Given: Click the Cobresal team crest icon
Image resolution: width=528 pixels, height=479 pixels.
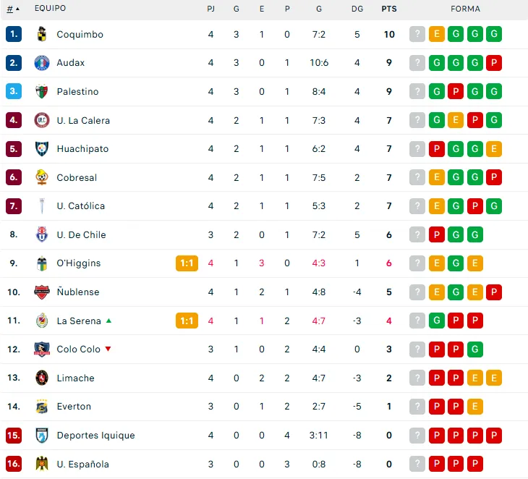Looking at the screenshot, I should point(41,177).
